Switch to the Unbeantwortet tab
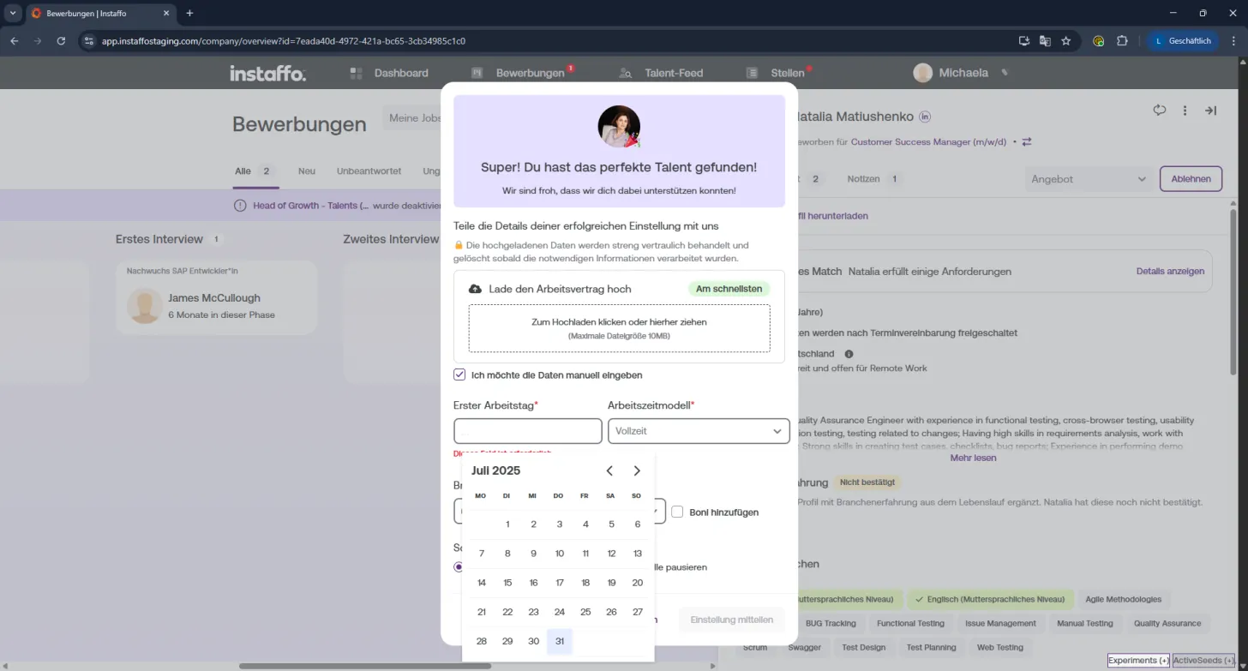 (369, 171)
